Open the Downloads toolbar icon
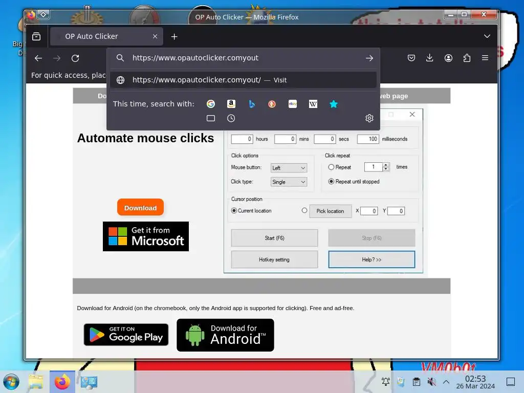 tap(430, 58)
